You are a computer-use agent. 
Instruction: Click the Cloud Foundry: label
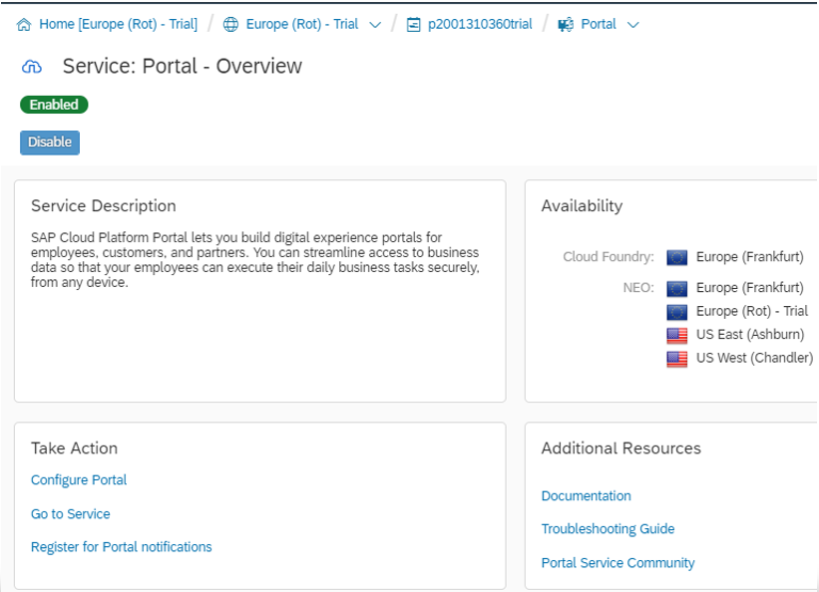tap(609, 257)
